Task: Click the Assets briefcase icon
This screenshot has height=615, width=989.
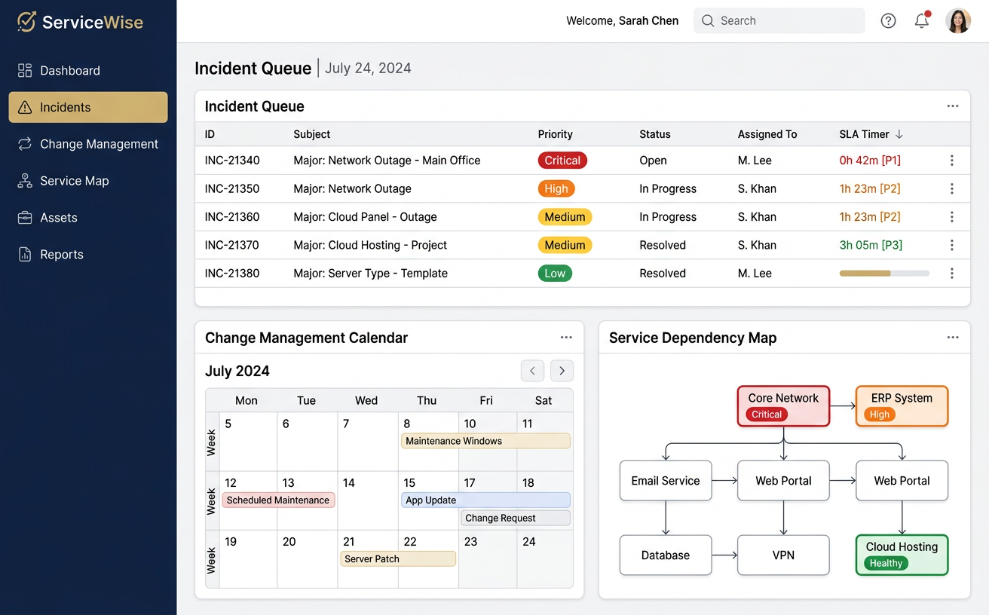Action: [x=25, y=218]
